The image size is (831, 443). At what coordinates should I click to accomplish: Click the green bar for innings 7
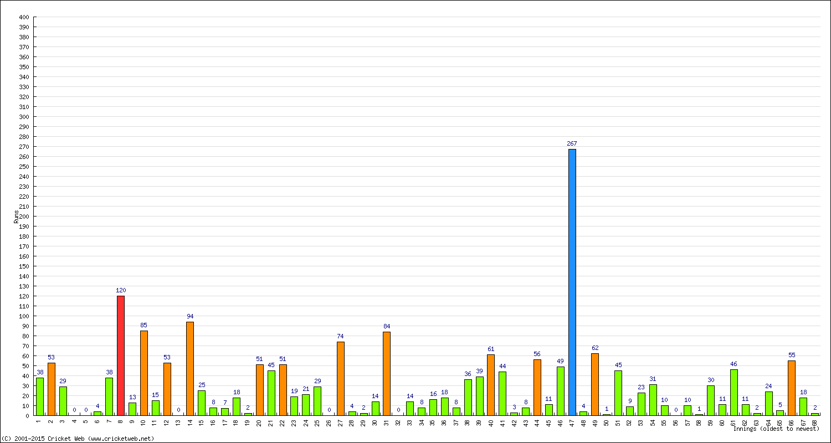point(109,396)
